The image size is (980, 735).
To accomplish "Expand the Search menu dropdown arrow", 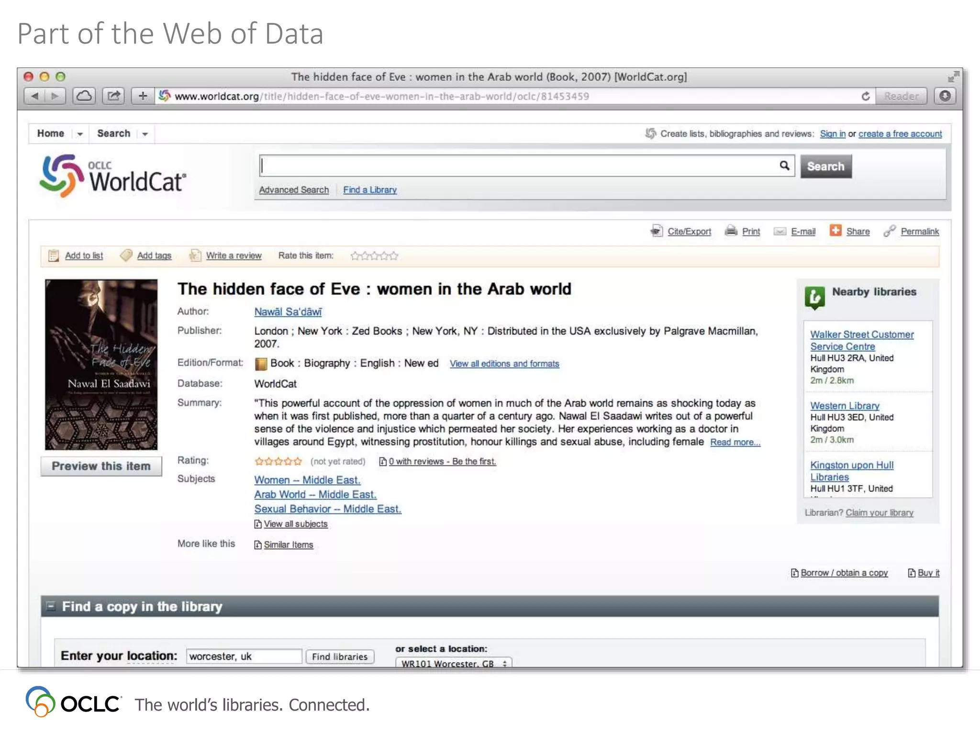I will tap(145, 134).
